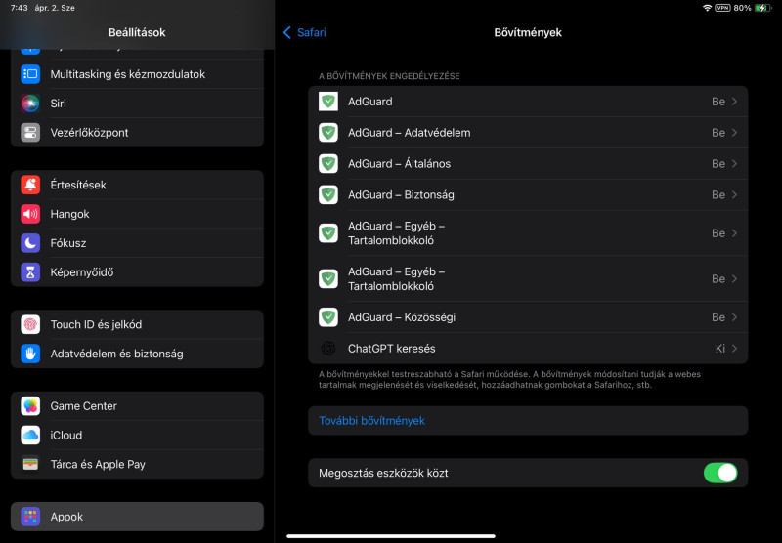Tap the Fókusz moon icon
Screen dimensions: 782x543
(30, 243)
